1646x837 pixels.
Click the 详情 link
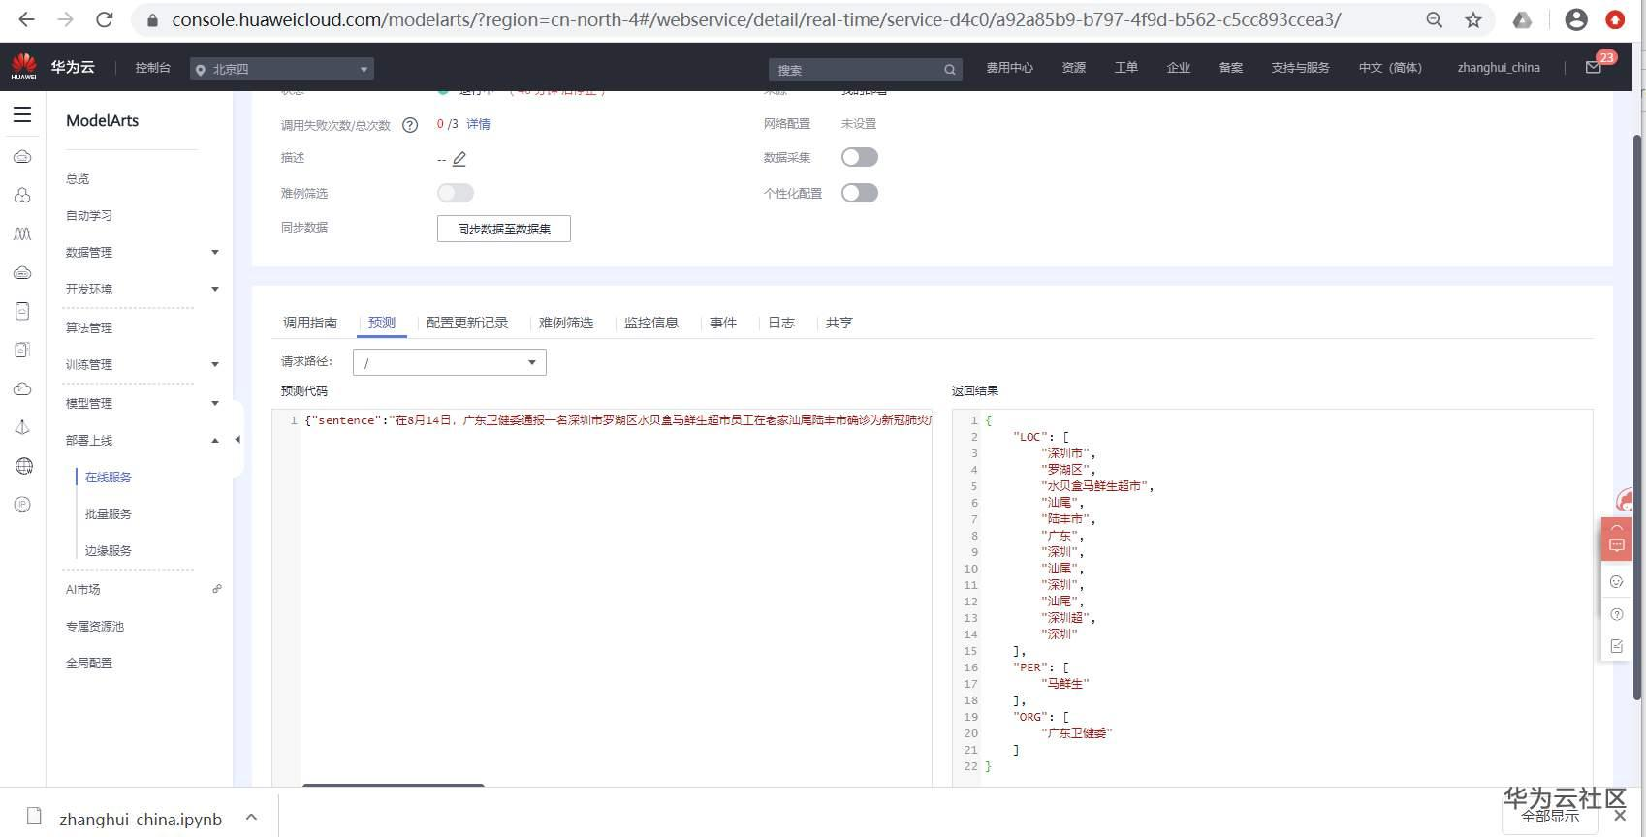[478, 124]
